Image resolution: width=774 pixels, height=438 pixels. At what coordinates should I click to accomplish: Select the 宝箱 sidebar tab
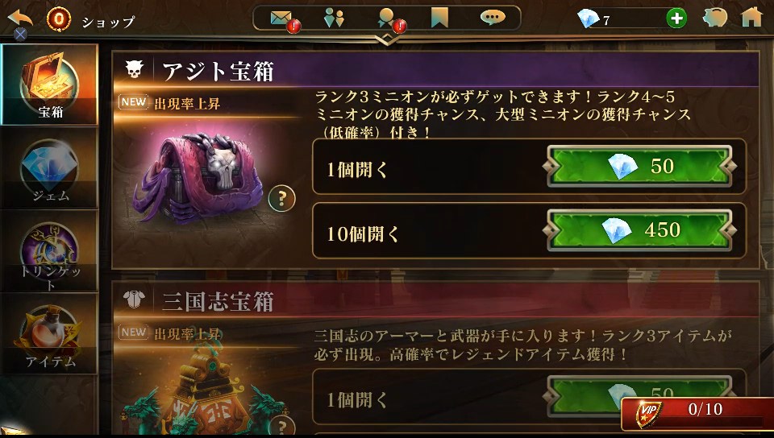coord(49,85)
